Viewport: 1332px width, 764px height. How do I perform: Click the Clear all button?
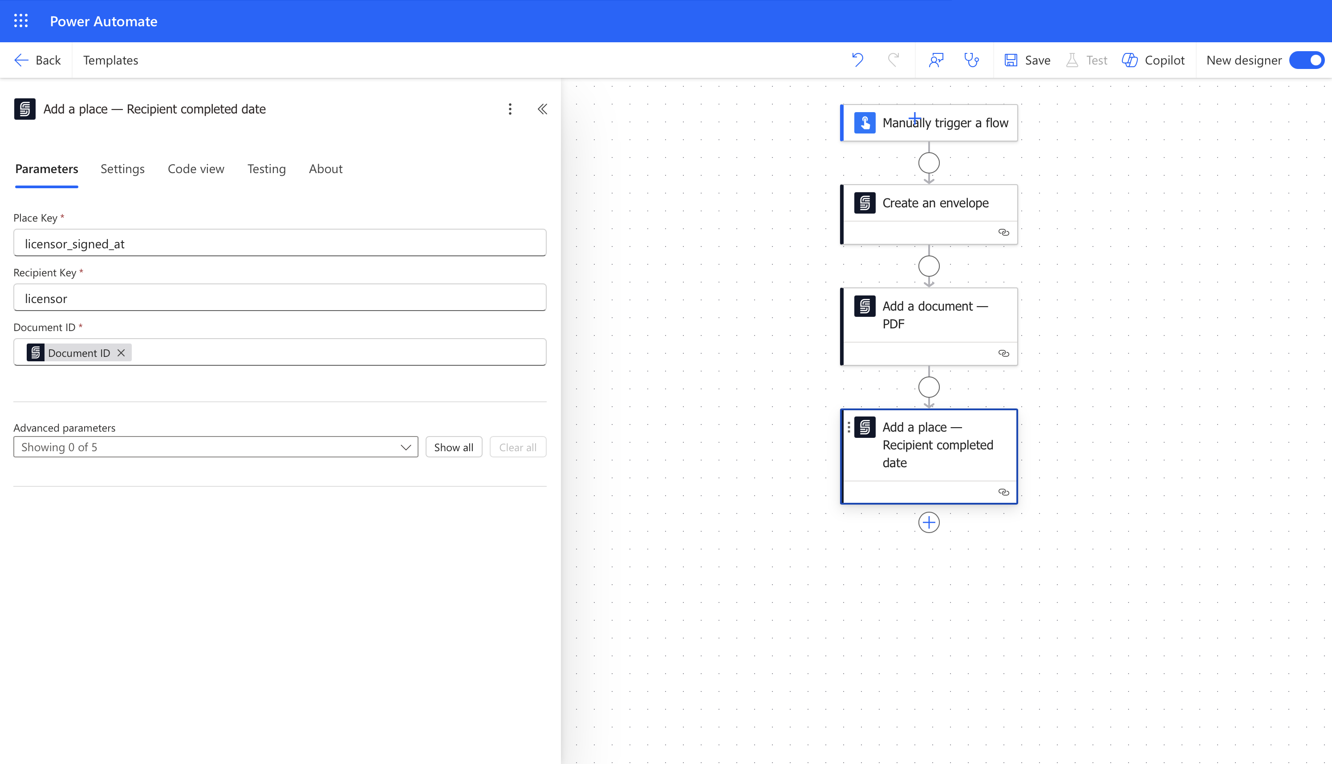(517, 447)
